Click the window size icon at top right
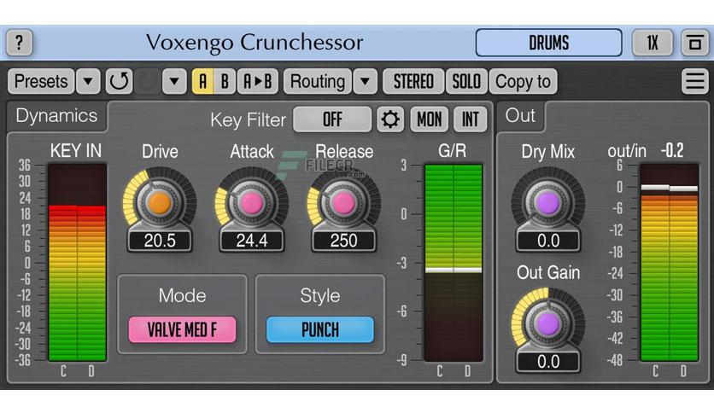 695,43
